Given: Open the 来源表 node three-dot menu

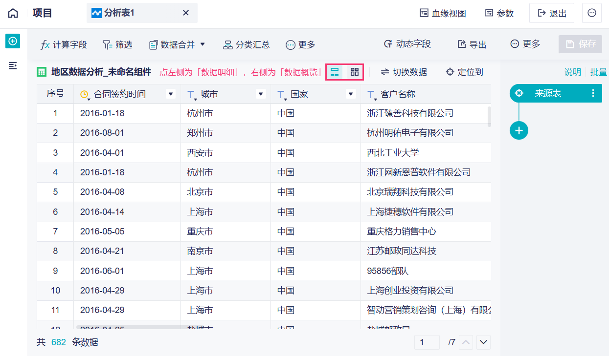Looking at the screenshot, I should [x=593, y=93].
